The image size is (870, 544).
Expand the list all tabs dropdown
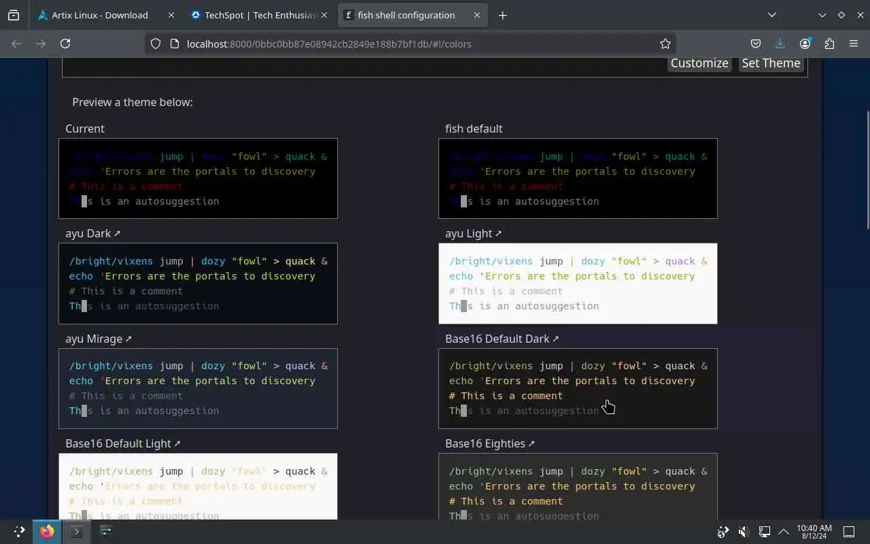click(x=772, y=15)
